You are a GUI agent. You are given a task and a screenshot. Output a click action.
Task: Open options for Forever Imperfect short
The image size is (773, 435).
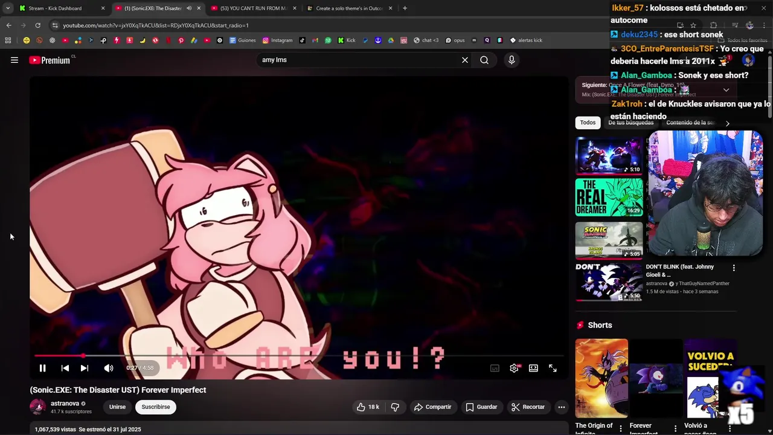[x=675, y=428]
